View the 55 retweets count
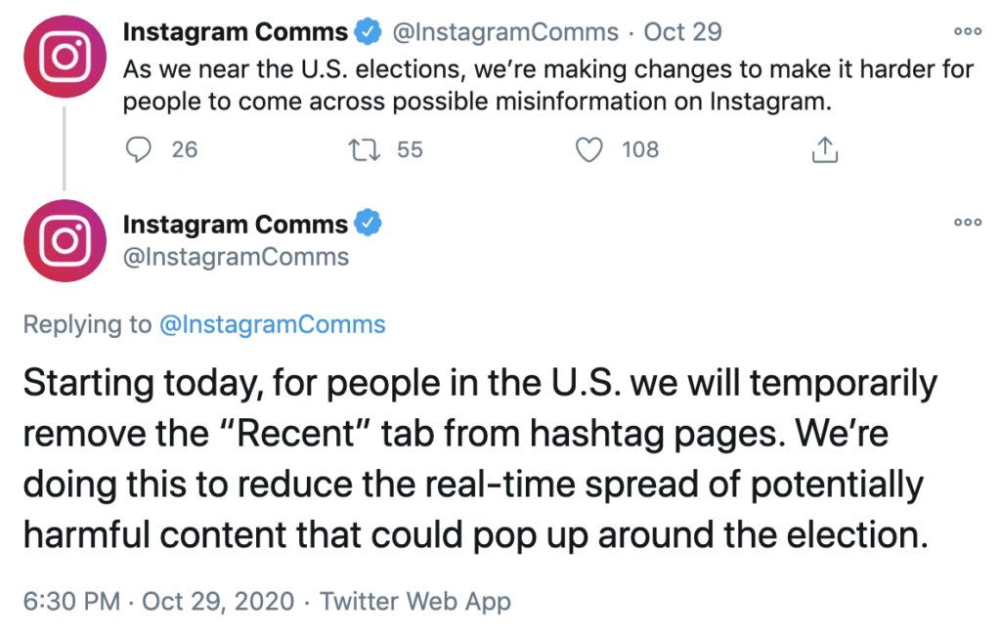The height and width of the screenshot is (632, 1001). point(410,149)
